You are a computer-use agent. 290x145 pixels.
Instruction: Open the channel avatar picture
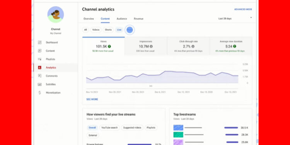[56, 15]
